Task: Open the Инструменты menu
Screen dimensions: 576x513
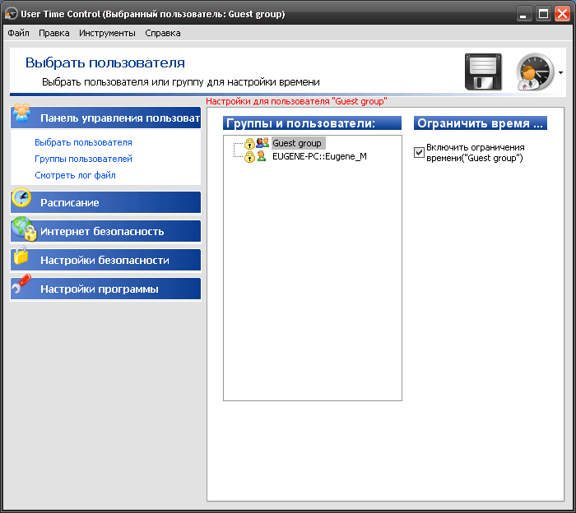Action: (107, 33)
